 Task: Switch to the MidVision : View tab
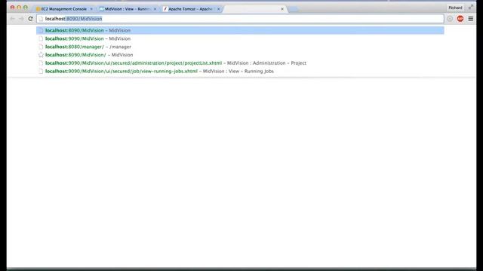pyautogui.click(x=127, y=9)
